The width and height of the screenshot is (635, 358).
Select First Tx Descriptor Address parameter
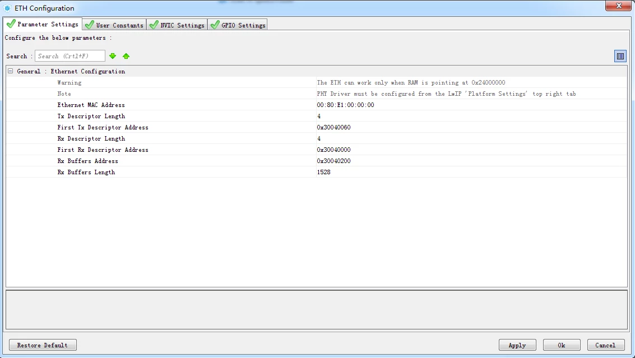[x=103, y=127]
